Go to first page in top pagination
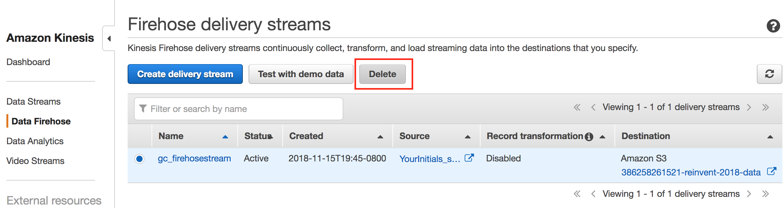 577,107
